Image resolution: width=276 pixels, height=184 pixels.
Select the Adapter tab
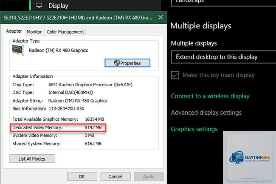pyautogui.click(x=14, y=31)
